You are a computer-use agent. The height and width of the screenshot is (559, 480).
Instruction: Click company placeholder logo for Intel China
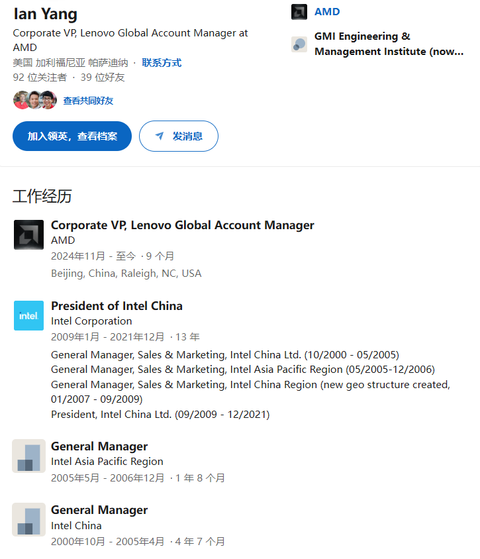pyautogui.click(x=28, y=520)
